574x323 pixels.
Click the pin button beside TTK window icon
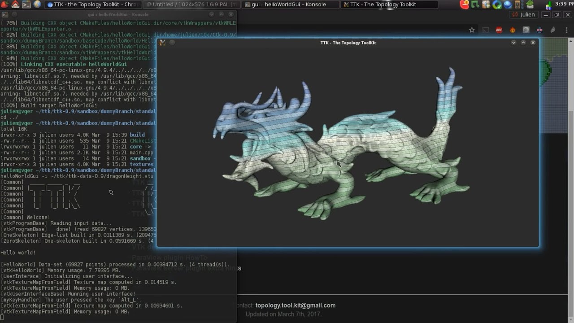pos(172,43)
